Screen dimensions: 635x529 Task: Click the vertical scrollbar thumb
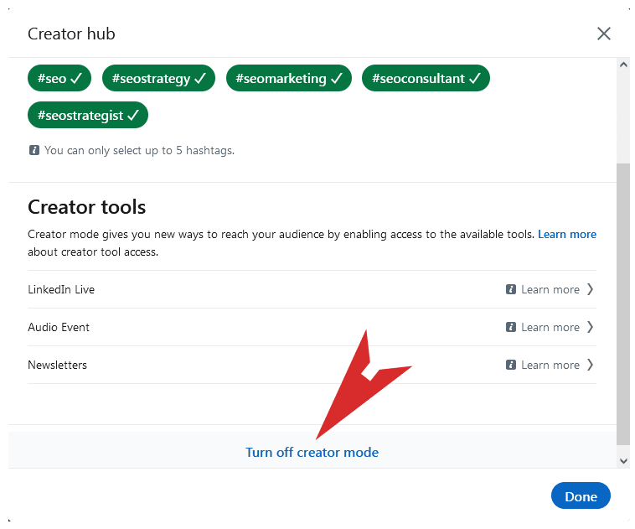(623, 304)
